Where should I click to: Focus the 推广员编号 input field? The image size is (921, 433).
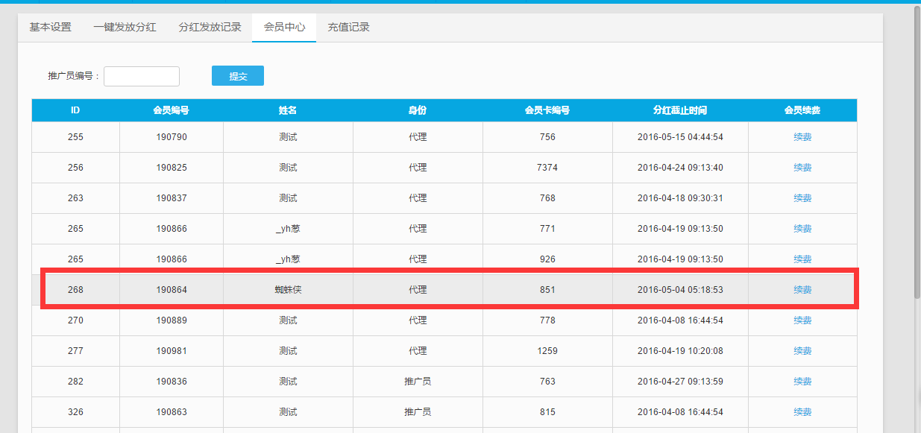(142, 76)
